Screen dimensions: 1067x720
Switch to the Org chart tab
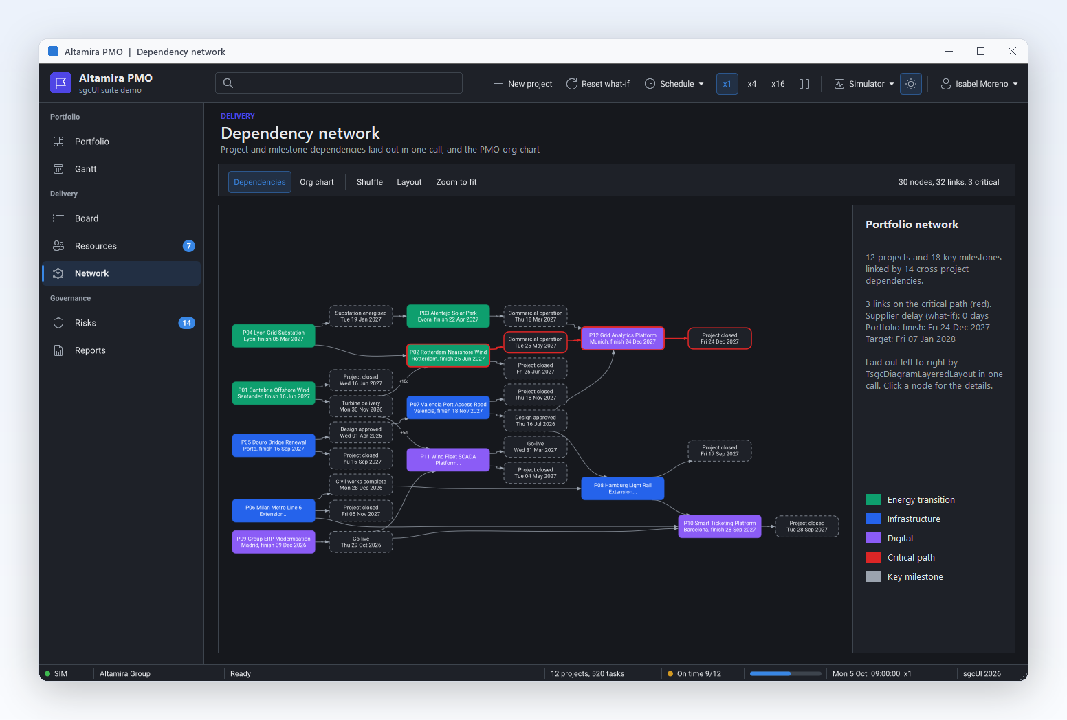tap(317, 182)
